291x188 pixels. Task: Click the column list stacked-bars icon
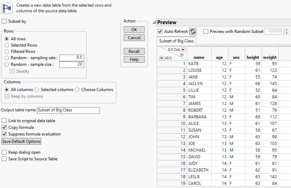[x=182, y=54]
